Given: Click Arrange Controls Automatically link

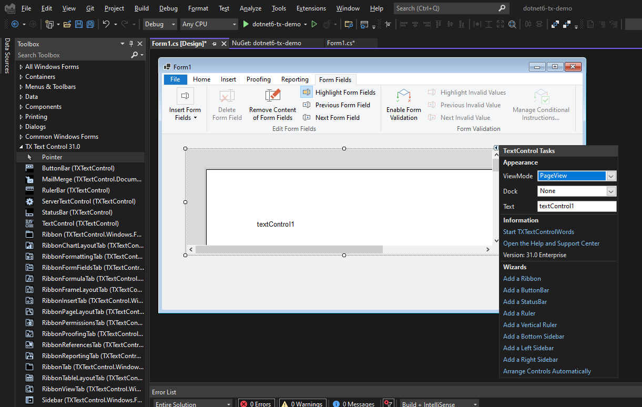Looking at the screenshot, I should coord(547,371).
